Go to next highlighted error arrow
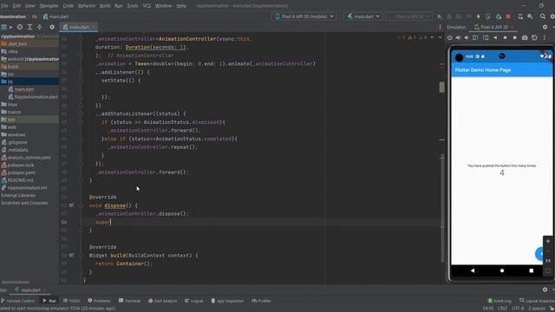This screenshot has width=555, height=312. 440,37
